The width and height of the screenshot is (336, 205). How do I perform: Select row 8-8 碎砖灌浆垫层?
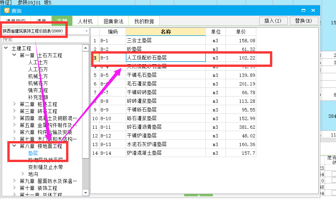pos(174,101)
